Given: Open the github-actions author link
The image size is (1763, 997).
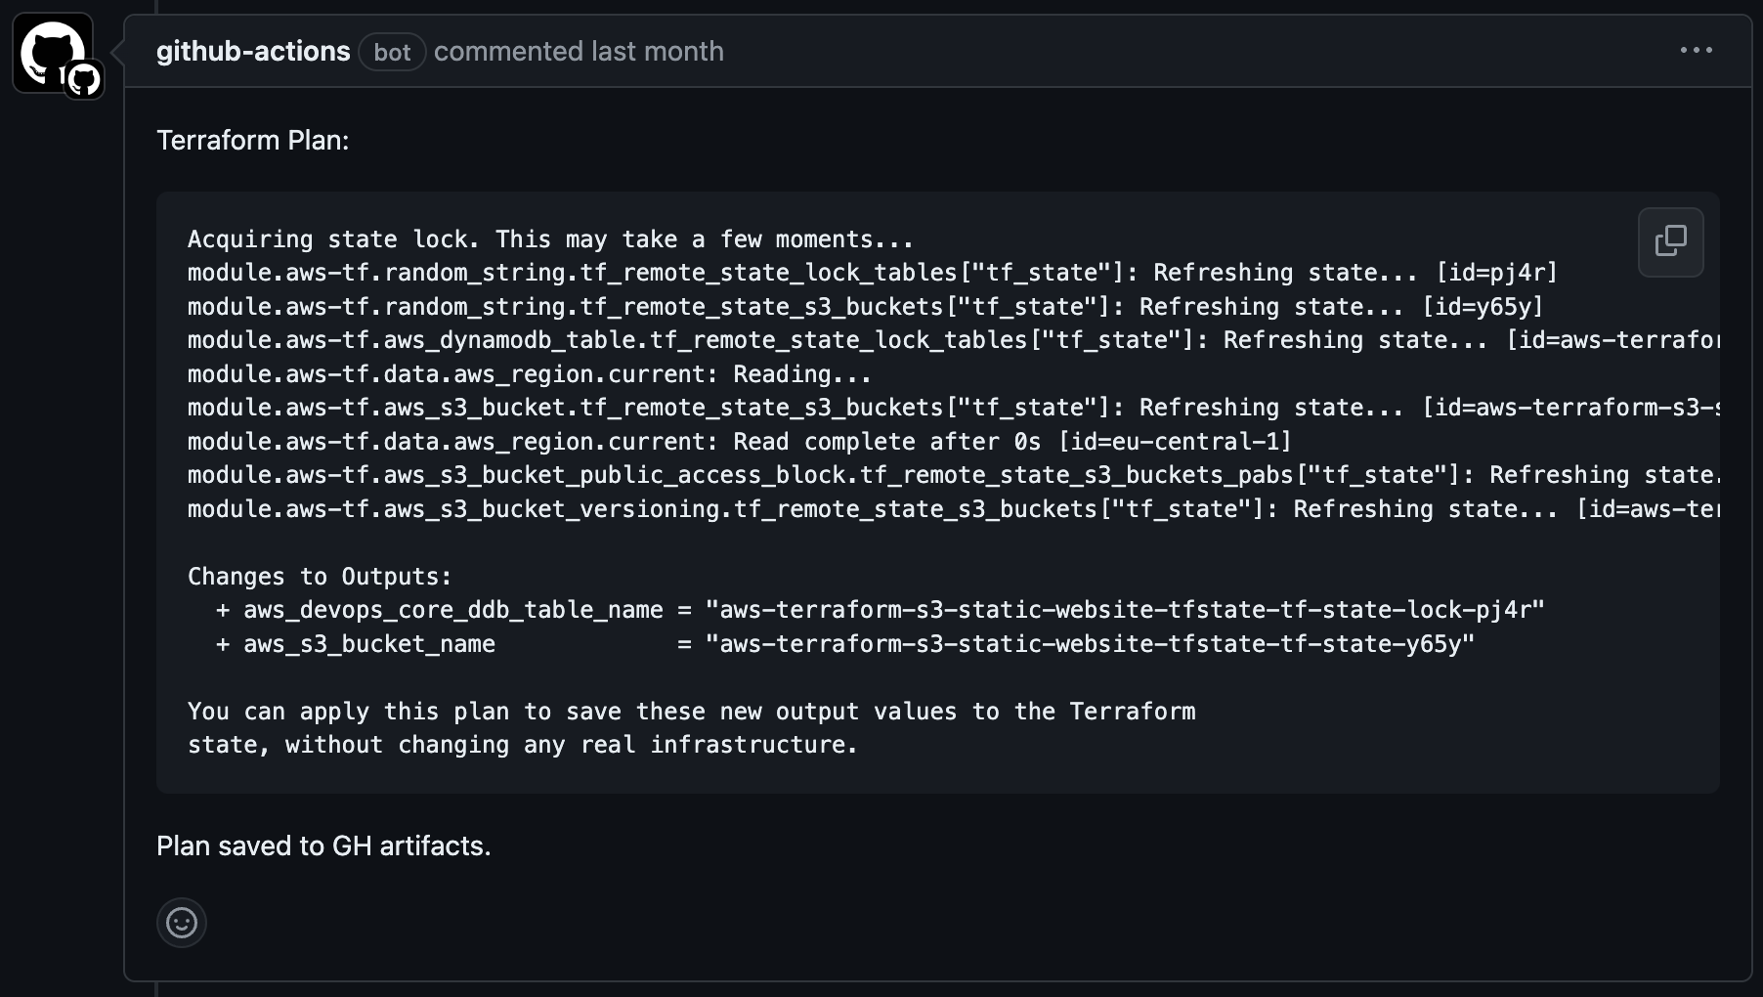Looking at the screenshot, I should click(253, 51).
